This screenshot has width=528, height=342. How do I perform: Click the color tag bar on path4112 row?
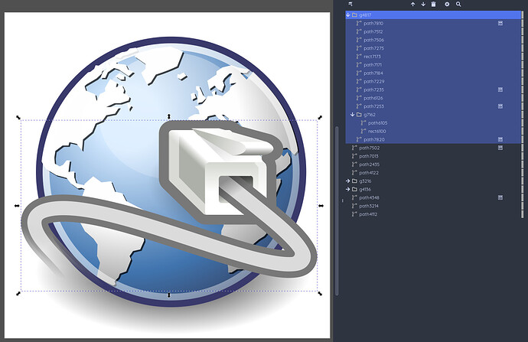[523, 214]
